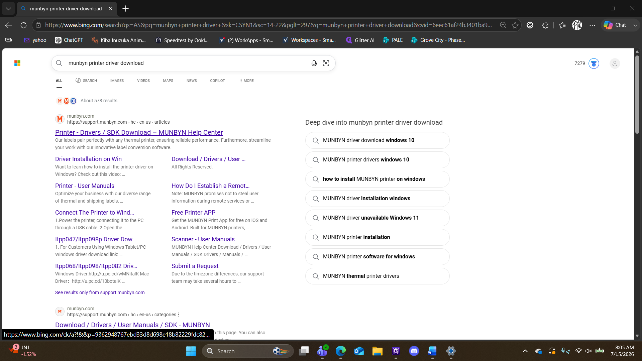642x361 pixels.
Task: Favorite this page with the star icon
Action: click(x=515, y=25)
